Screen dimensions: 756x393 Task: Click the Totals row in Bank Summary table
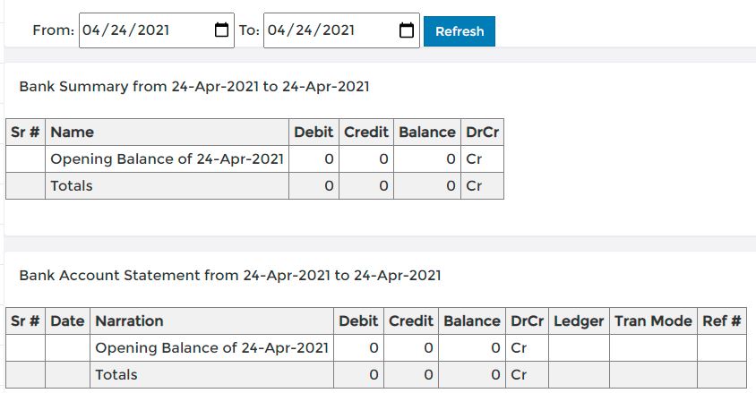click(254, 186)
